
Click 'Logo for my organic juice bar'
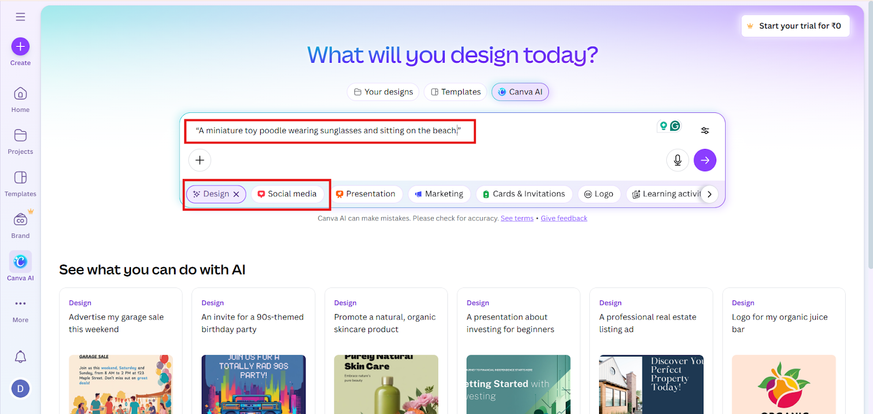(x=780, y=323)
